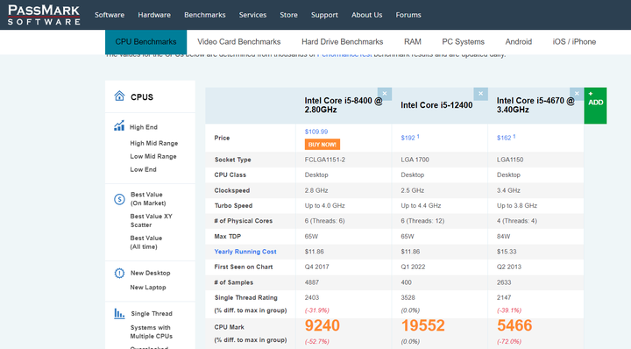Open the Support menu
This screenshot has width=631, height=349.
(x=324, y=15)
